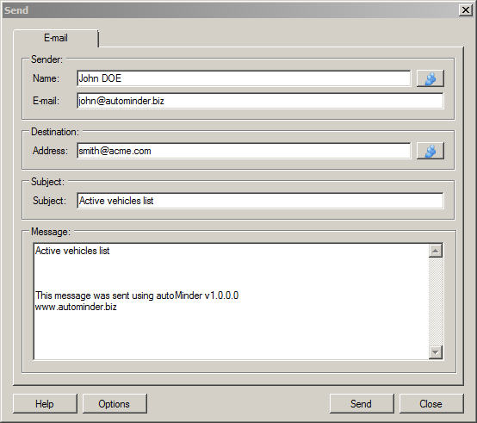The width and height of the screenshot is (477, 423).
Task: Click the message scrollbar track
Action: point(436,302)
